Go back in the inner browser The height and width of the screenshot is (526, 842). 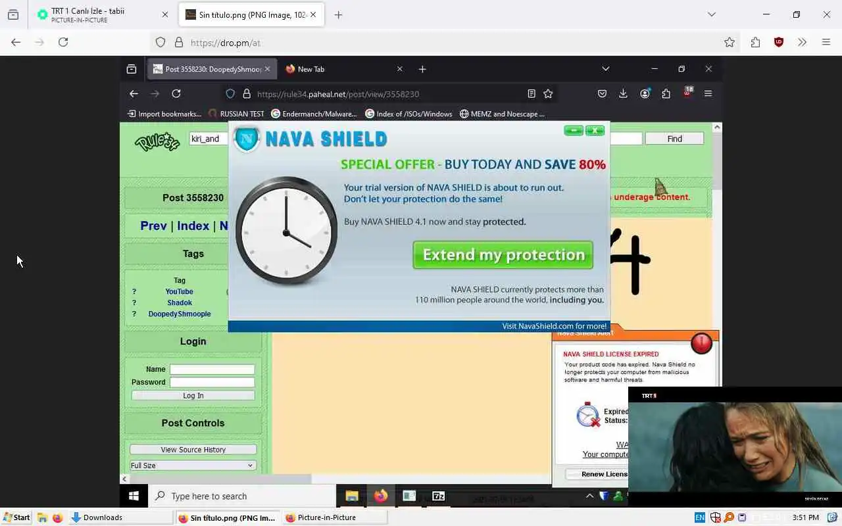(134, 94)
